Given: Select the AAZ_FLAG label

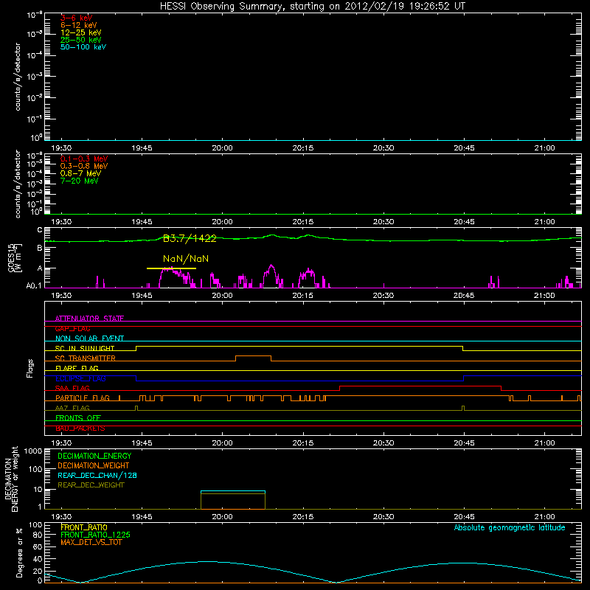Looking at the screenshot, I should (x=72, y=409).
